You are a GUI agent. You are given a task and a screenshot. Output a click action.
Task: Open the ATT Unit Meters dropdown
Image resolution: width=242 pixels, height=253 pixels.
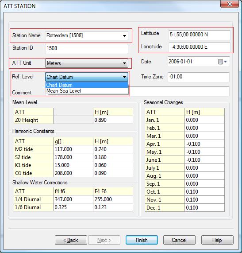pyautogui.click(x=87, y=63)
